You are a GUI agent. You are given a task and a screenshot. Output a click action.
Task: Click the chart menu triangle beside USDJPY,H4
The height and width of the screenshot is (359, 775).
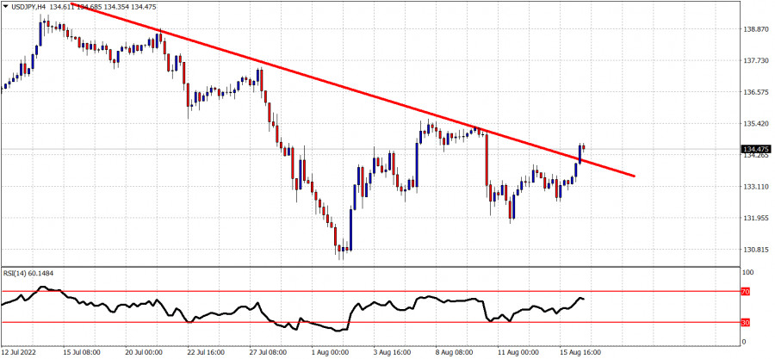point(4,6)
